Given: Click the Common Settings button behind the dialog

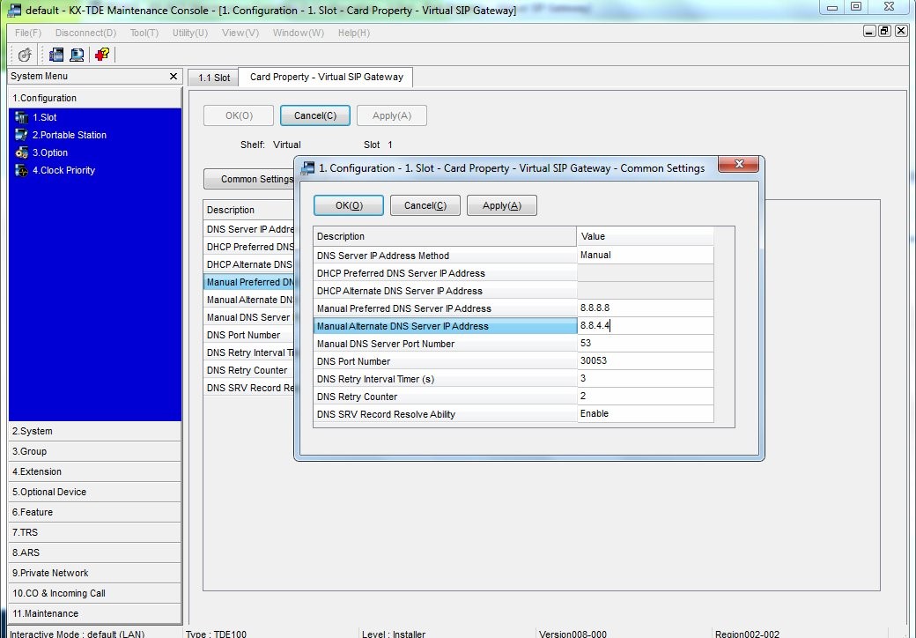Looking at the screenshot, I should pos(249,180).
